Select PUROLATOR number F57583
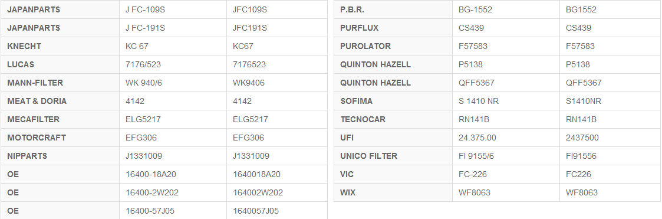 473,46
